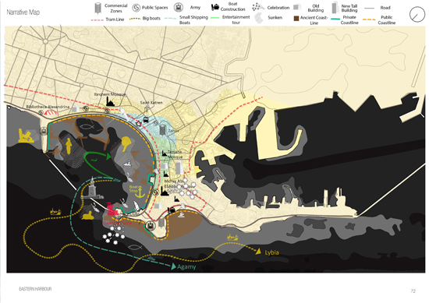Screen dimensions: 429x303
Task: Select the Public Coastline legend entry
Action: click(379, 19)
